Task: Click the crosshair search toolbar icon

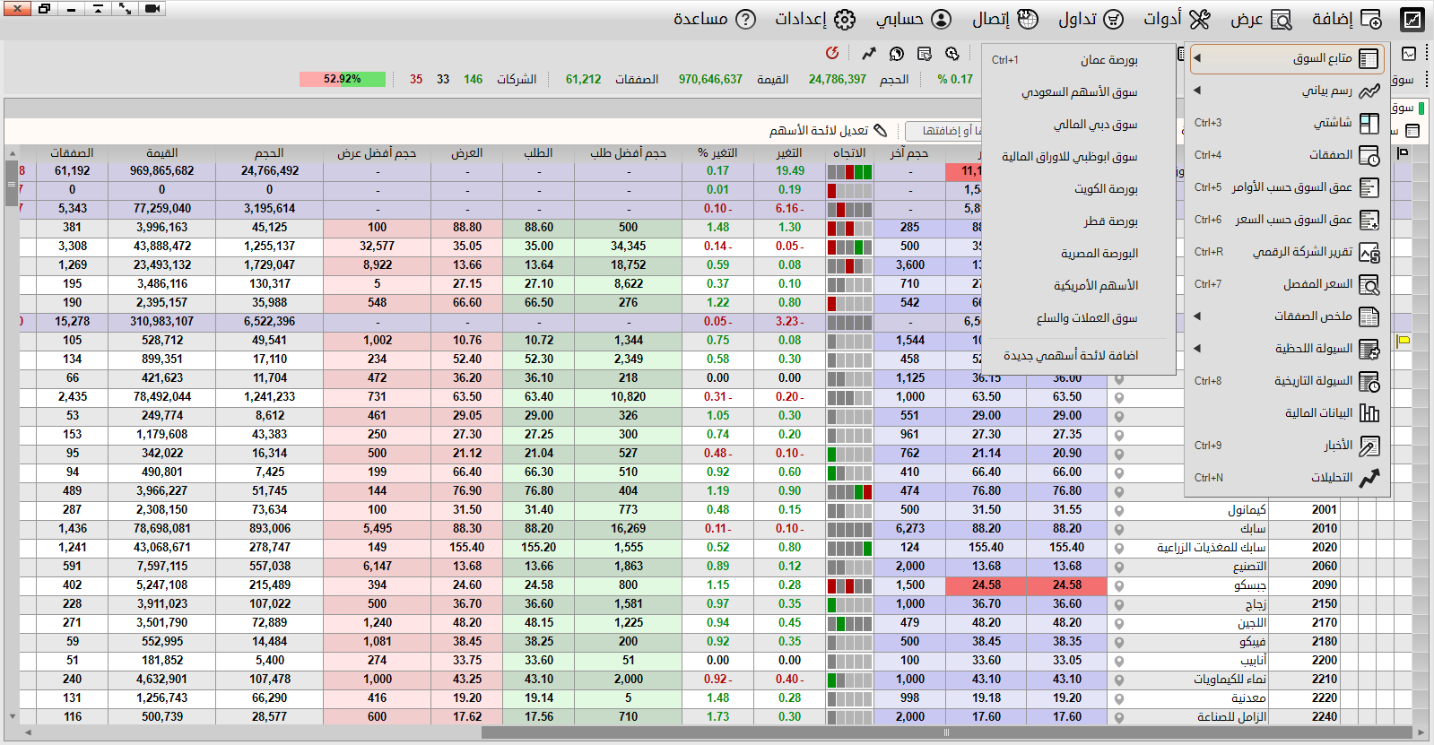Action: point(952,54)
